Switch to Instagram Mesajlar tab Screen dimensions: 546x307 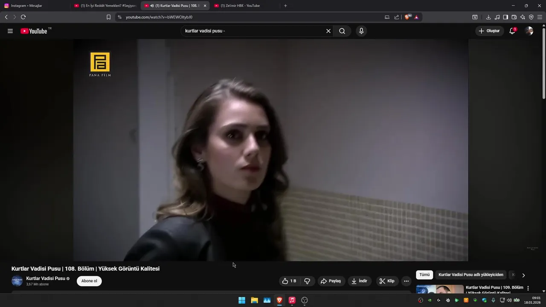point(35,6)
